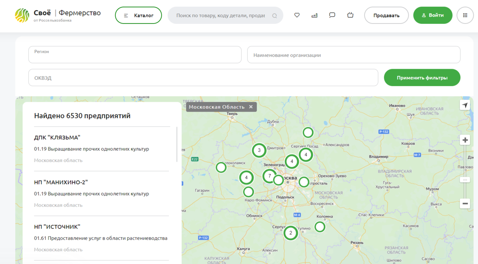Viewport: 478px width, 264px height.
Task: Open the comparison chart icon
Action: point(314,15)
